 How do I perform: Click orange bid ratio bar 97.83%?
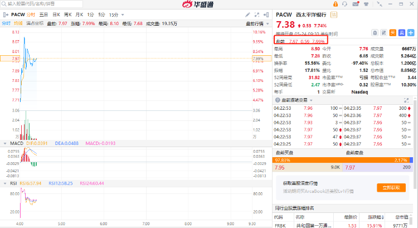[x=341, y=160]
